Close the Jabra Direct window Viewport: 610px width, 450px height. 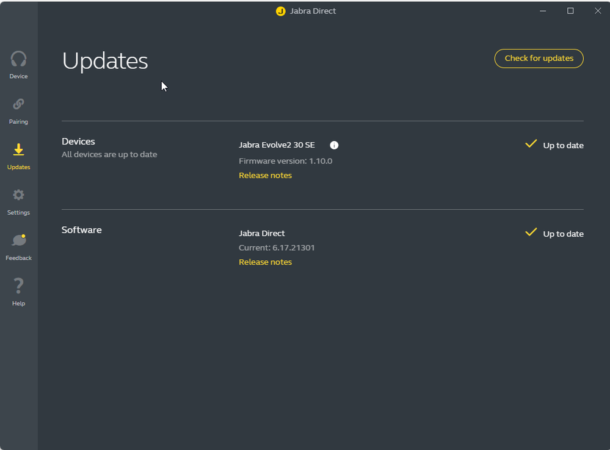[x=598, y=11]
